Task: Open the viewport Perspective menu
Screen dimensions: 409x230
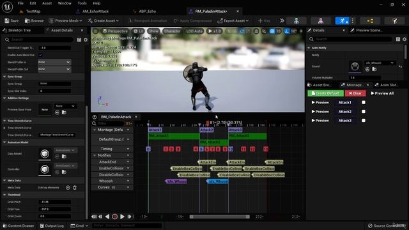Action: 115,31
